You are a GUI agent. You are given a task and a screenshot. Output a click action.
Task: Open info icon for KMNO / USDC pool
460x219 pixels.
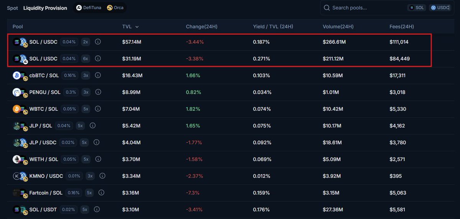[102, 176]
